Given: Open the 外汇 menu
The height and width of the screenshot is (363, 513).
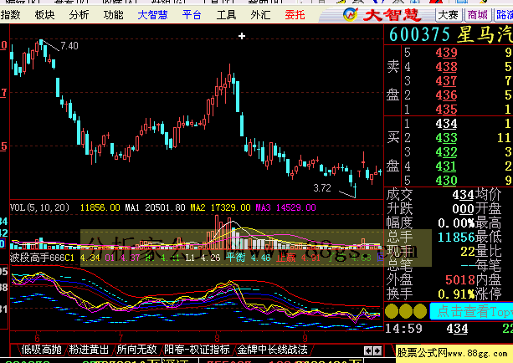Looking at the screenshot, I should (261, 15).
